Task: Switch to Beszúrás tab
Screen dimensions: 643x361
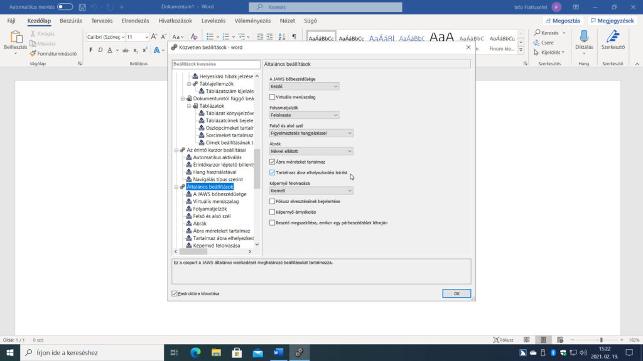Action: point(71,21)
